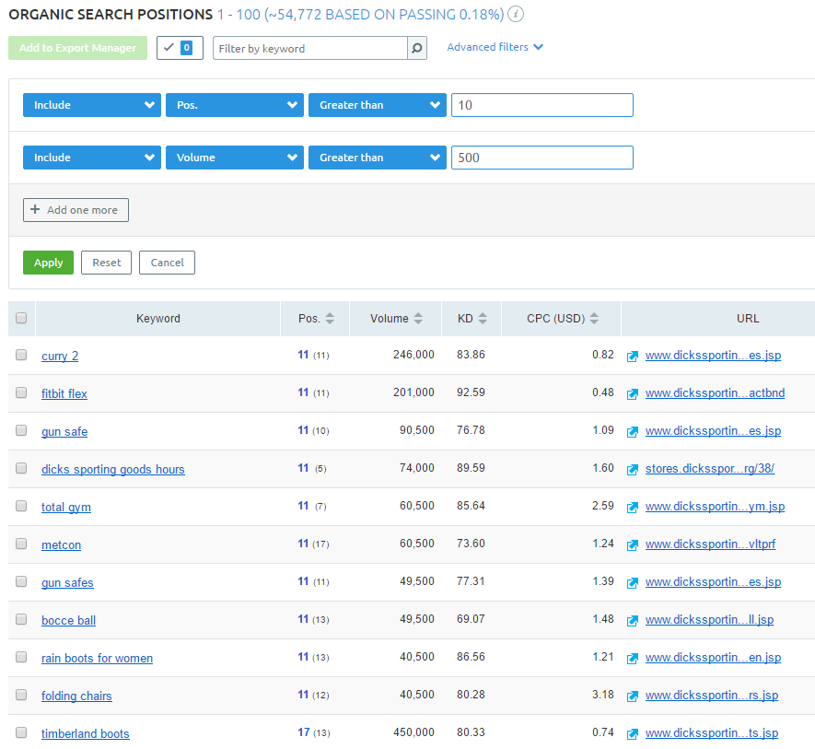Open the store link icon for dicks sporting goods hours
815x749 pixels.
click(633, 469)
